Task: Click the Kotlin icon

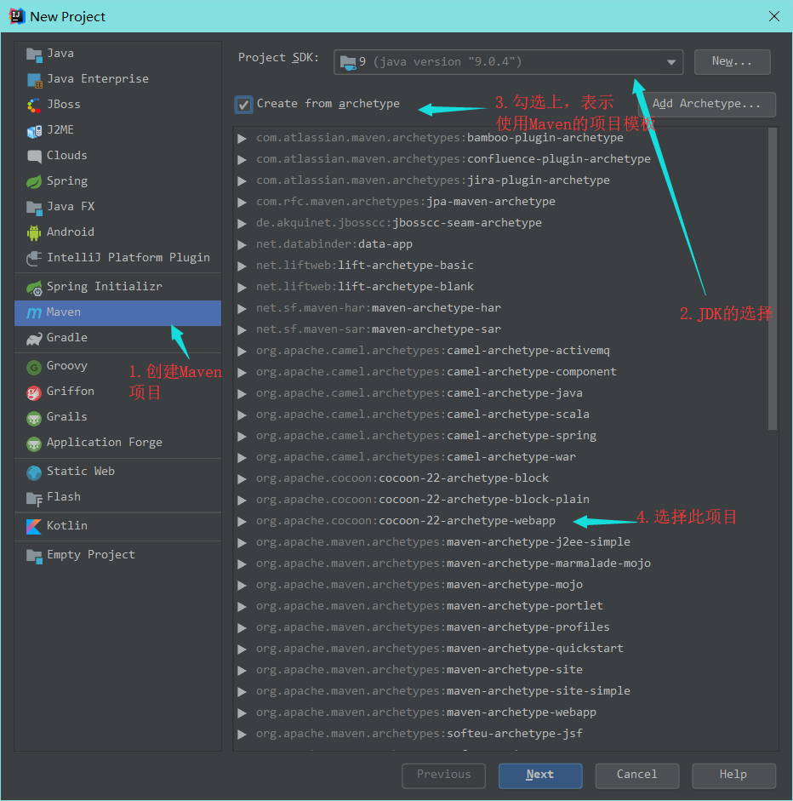Action: pos(34,527)
